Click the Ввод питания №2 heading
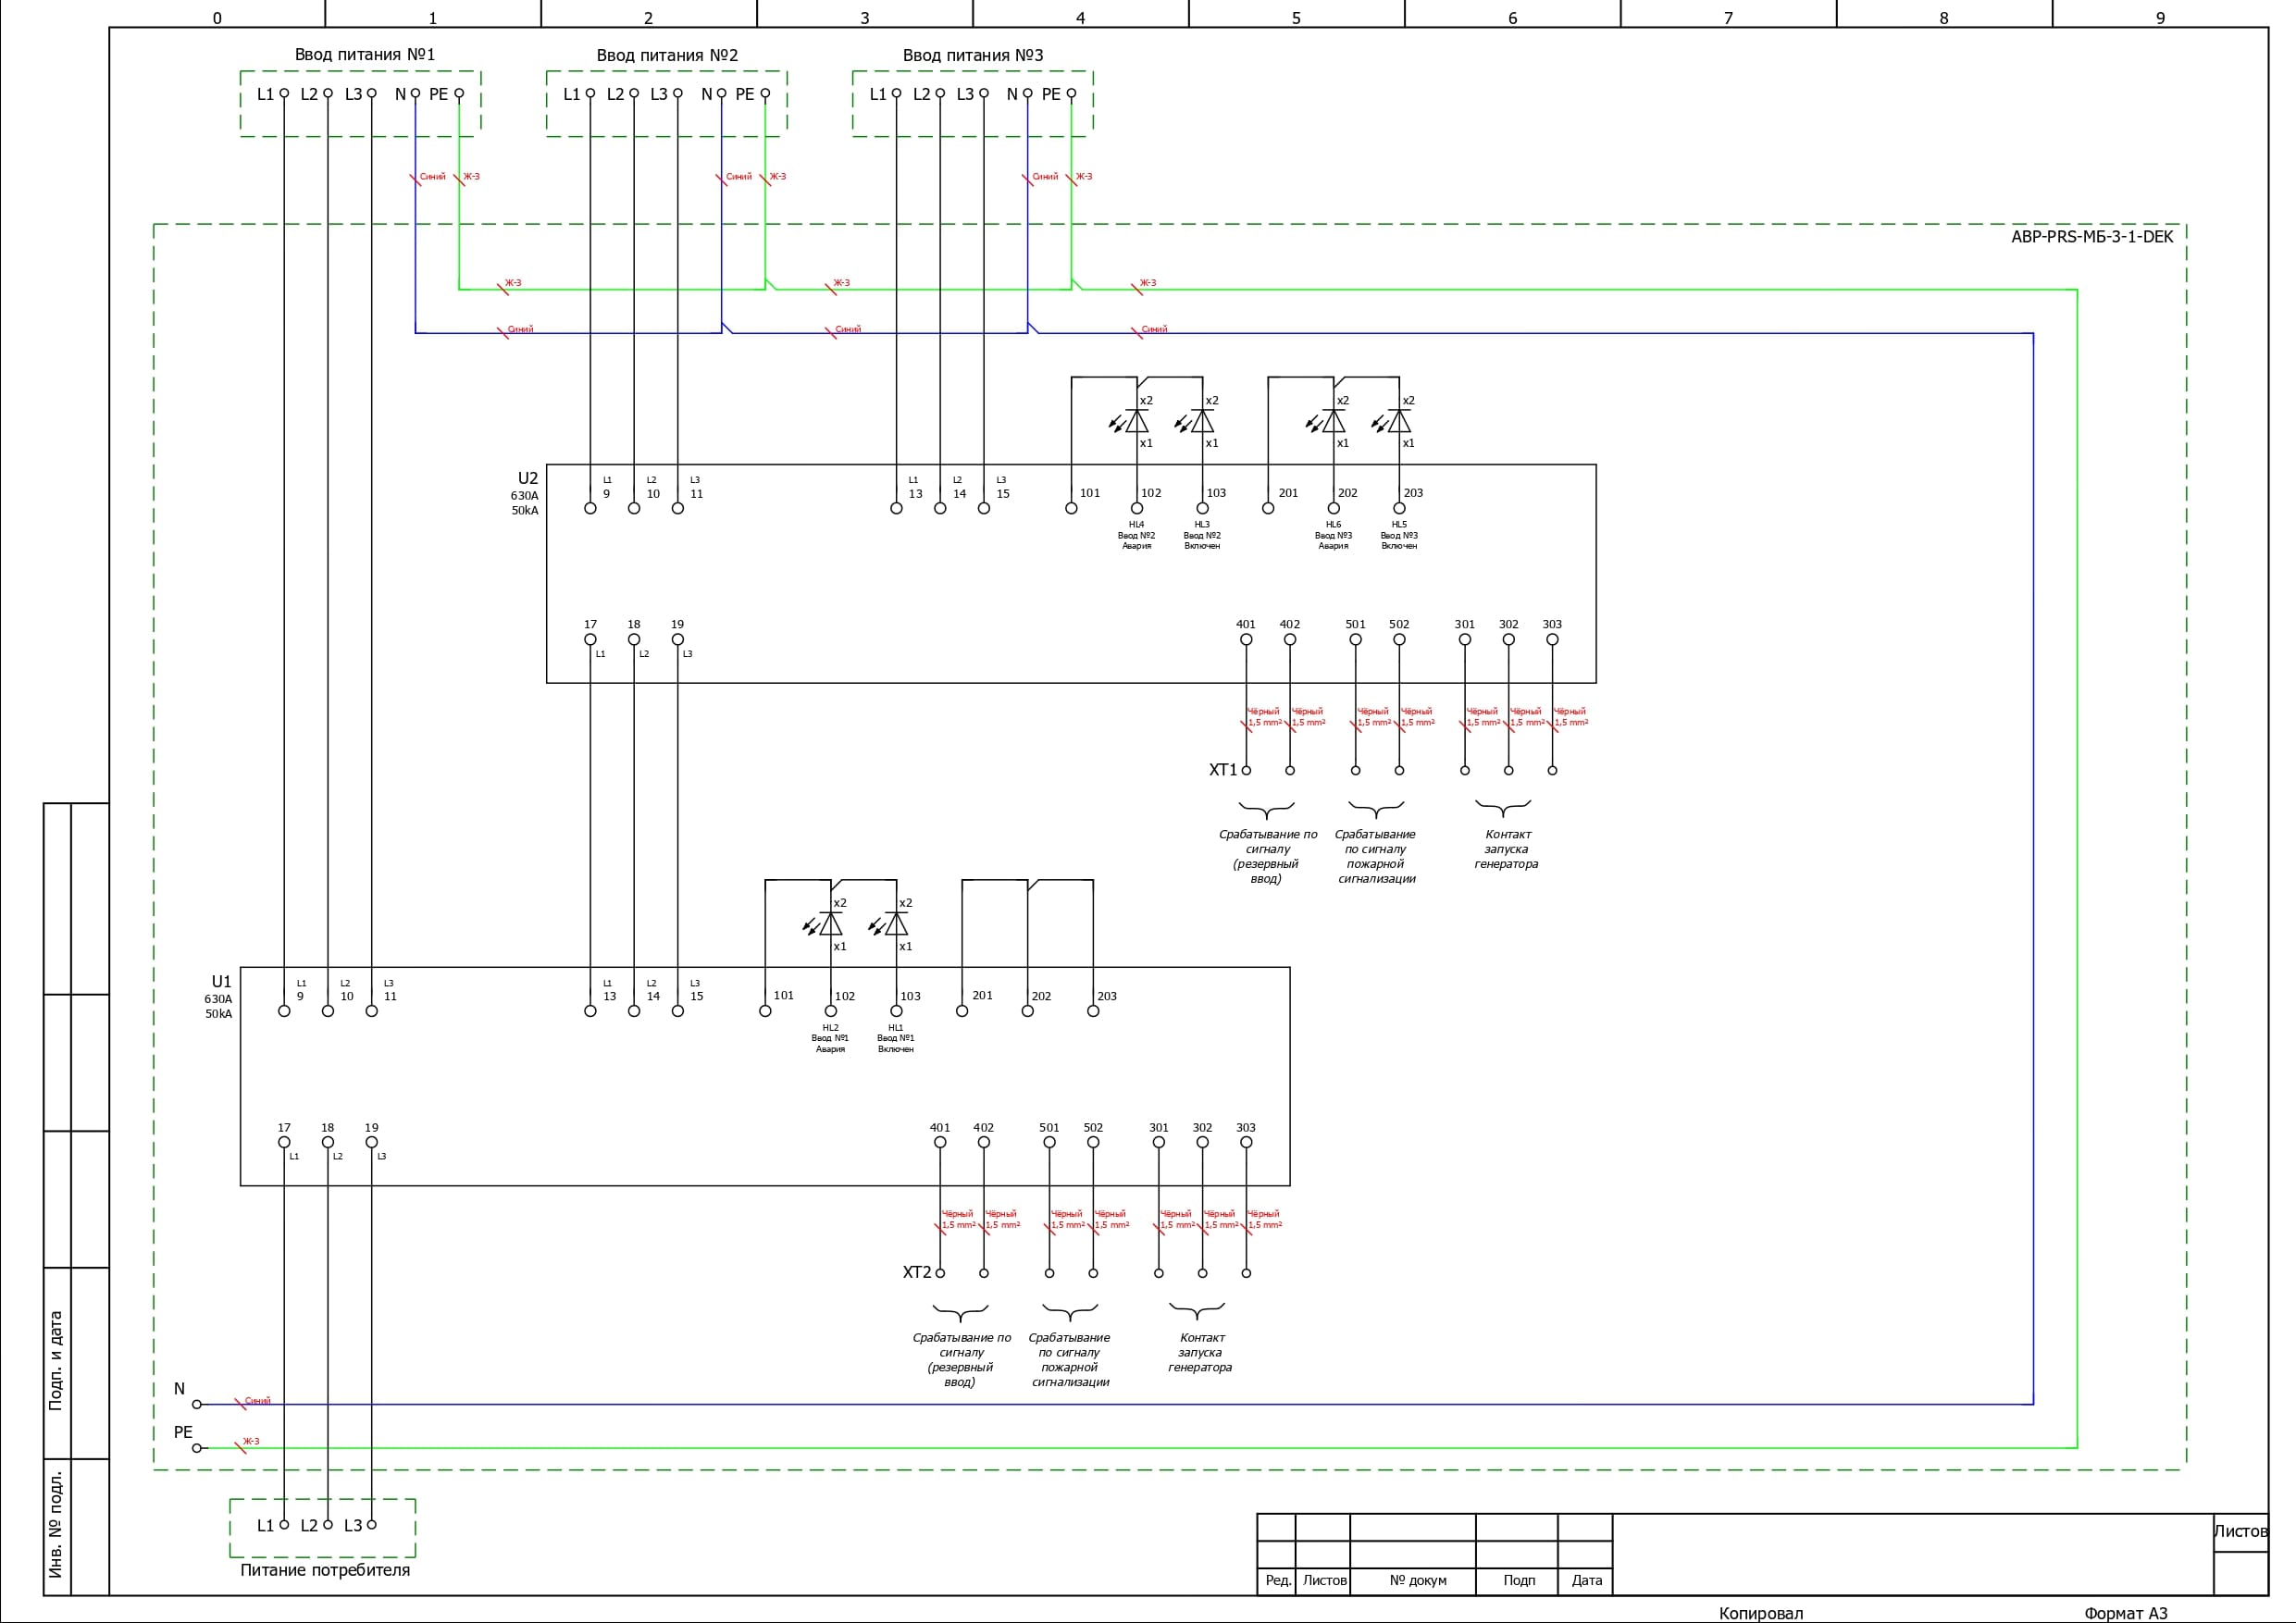 point(667,55)
